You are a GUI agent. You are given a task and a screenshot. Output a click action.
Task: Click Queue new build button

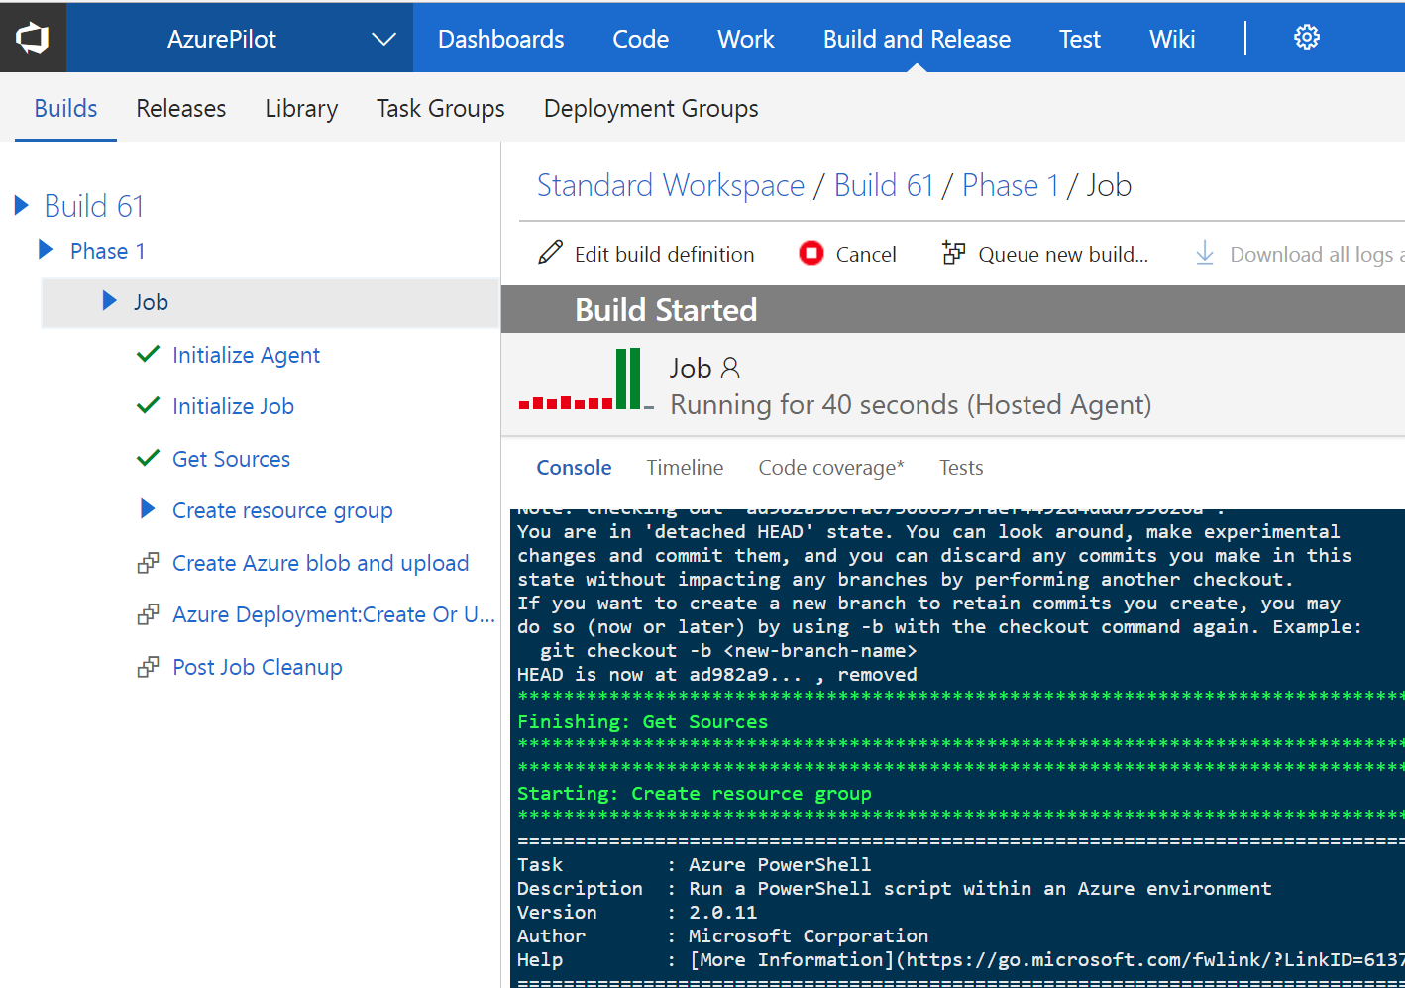pyautogui.click(x=1045, y=254)
